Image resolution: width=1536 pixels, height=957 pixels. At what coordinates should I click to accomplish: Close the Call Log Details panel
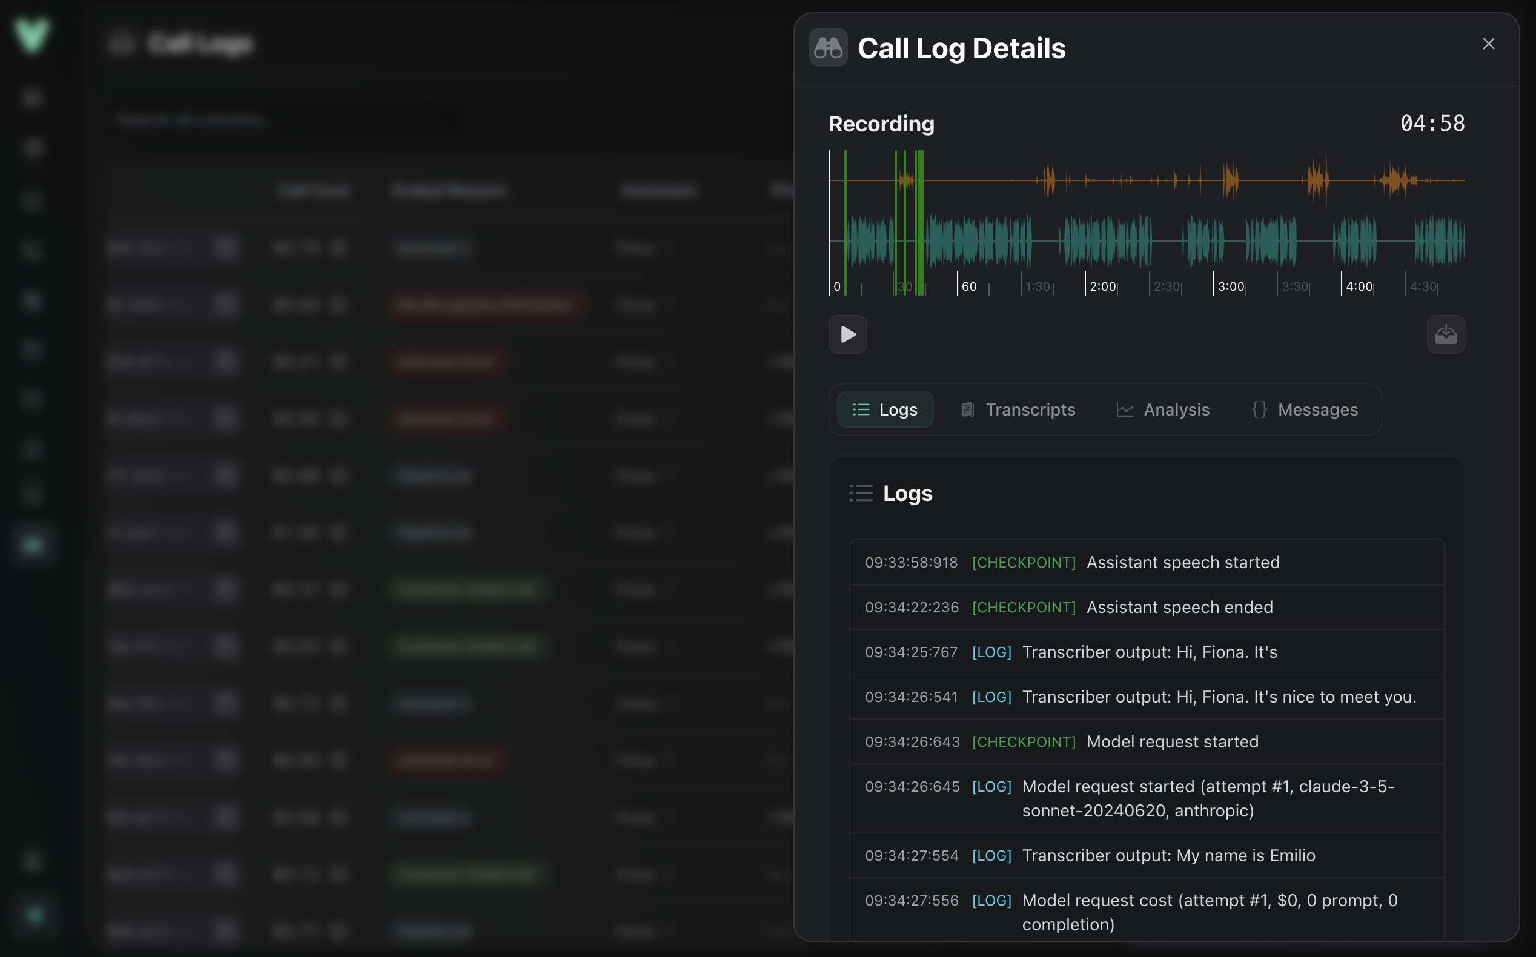[1489, 44]
